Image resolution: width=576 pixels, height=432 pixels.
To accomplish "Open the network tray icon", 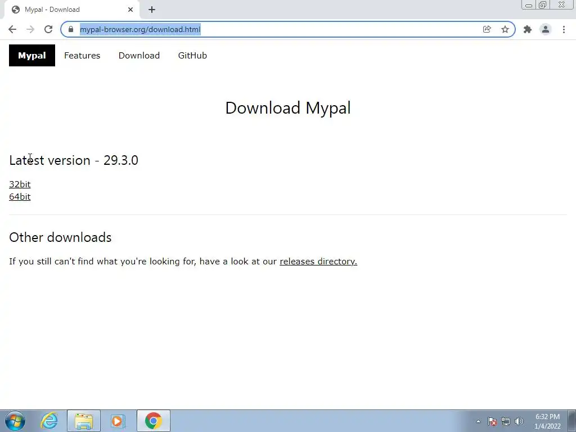I will click(506, 421).
